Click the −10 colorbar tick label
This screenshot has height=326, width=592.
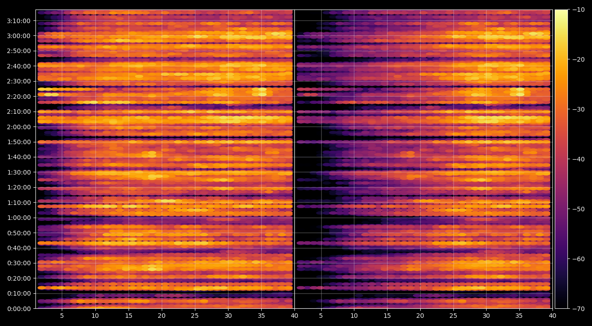click(x=578, y=10)
